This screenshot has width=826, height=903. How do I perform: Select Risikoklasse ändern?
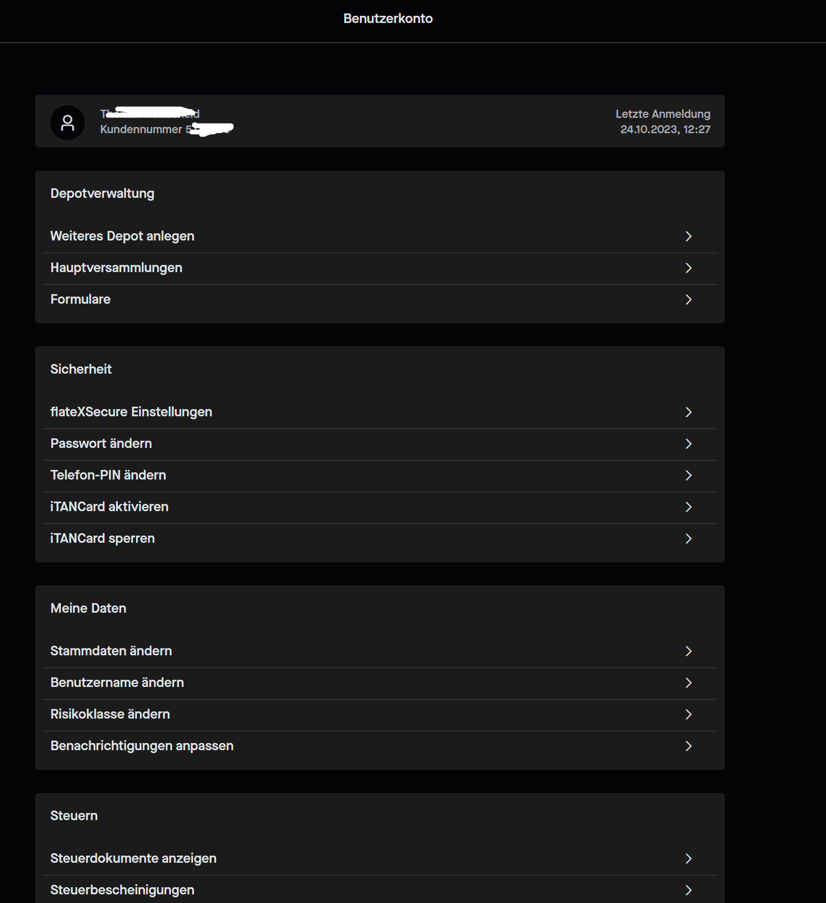tap(380, 715)
